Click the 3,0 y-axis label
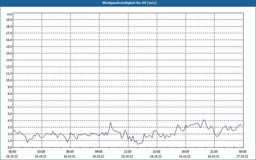The width and height of the screenshot is (256, 160). point(10,127)
